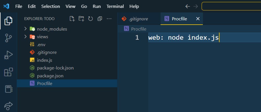This screenshot has height=112, width=261.
Task: Open the Explorer view in activity bar
Action: click(x=8, y=21)
